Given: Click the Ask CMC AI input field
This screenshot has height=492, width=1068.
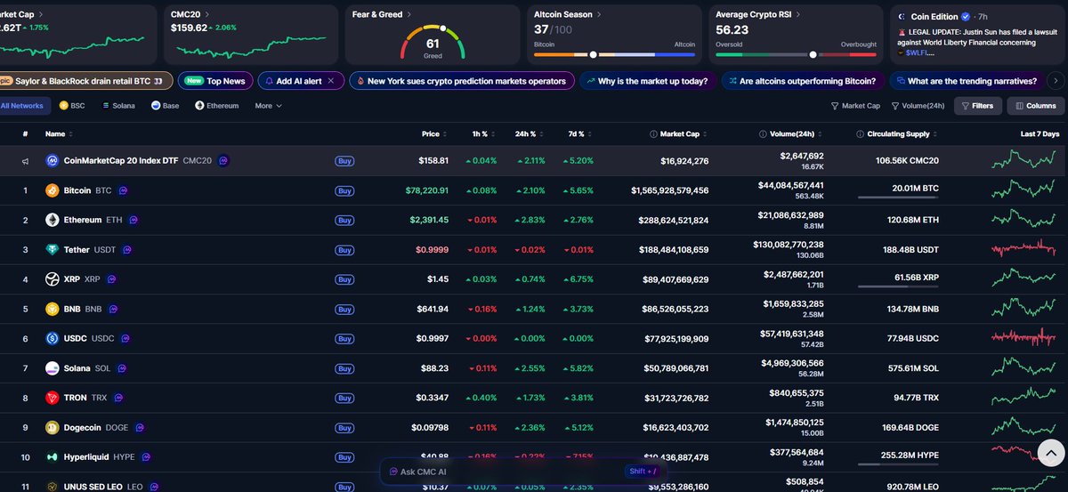Looking at the screenshot, I should pyautogui.click(x=522, y=472).
